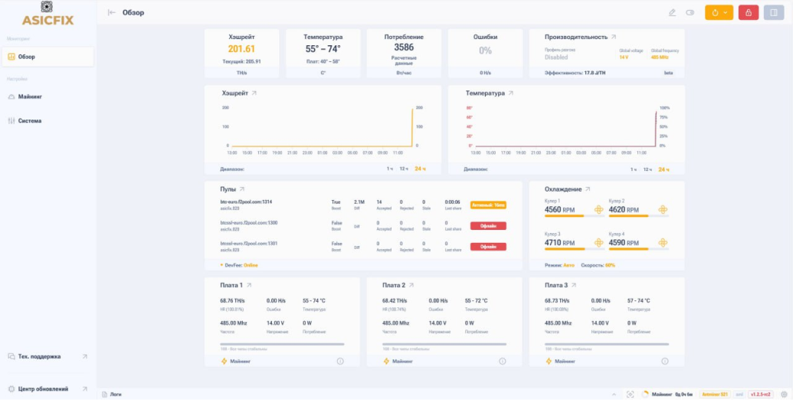The width and height of the screenshot is (793, 400).
Task: Click the Кулер 4 fan icon
Action: pos(663,243)
